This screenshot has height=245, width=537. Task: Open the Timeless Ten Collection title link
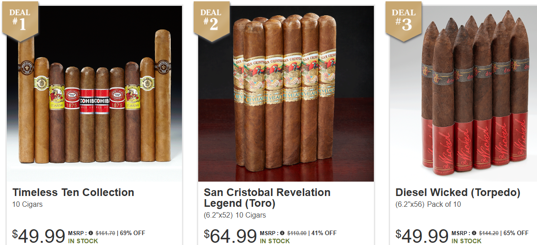click(73, 192)
